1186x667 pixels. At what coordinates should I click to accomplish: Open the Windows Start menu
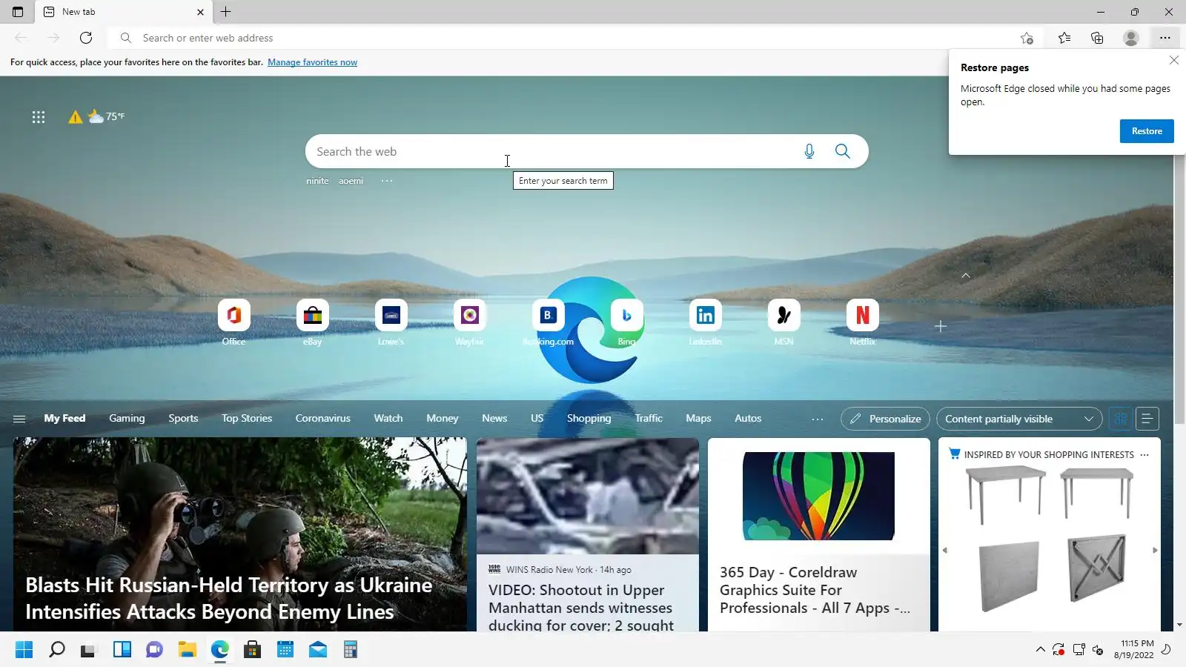point(24,650)
